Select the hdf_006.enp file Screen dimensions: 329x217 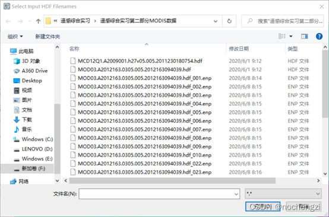(x=144, y=121)
